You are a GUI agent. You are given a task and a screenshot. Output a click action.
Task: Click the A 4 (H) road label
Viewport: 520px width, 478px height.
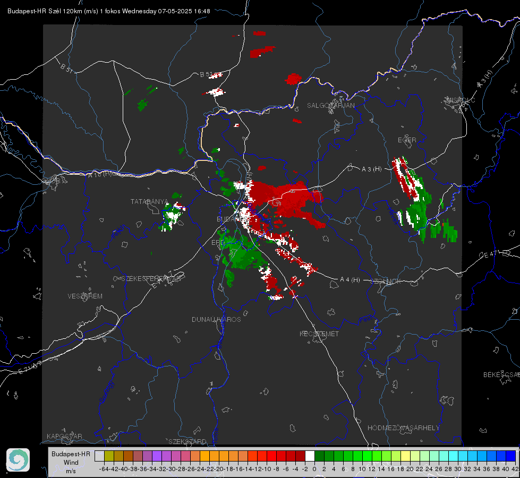tap(350, 280)
